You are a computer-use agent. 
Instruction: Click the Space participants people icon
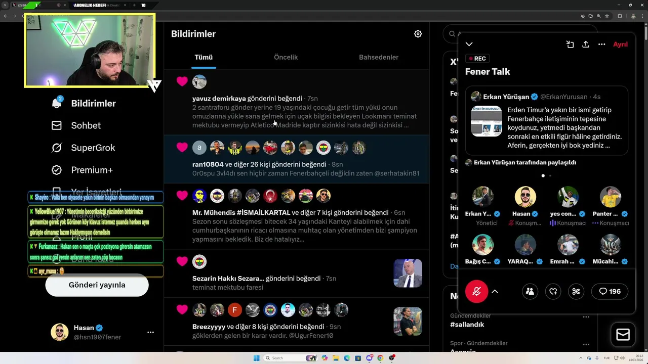click(x=530, y=291)
